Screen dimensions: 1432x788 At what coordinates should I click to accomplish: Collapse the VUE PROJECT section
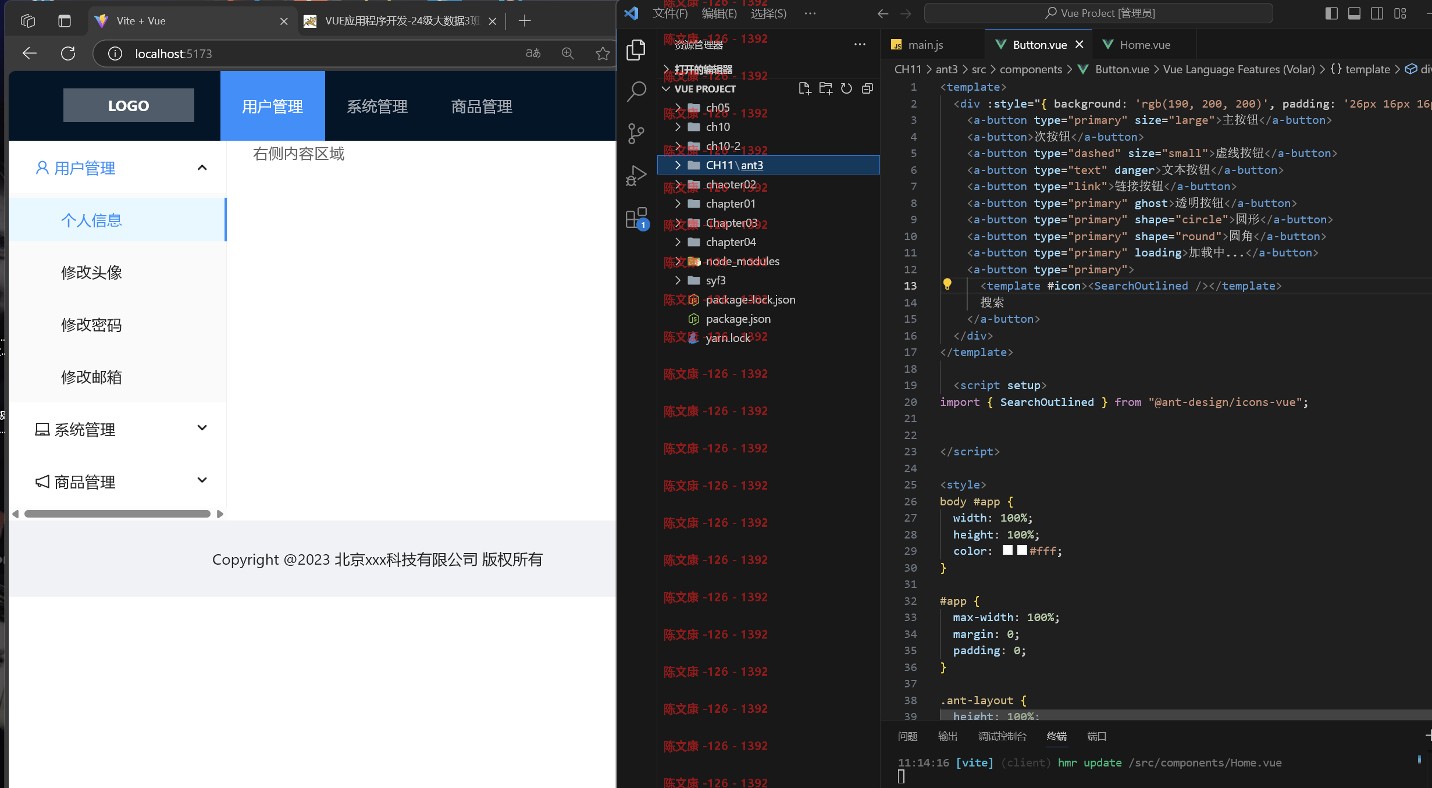tap(666, 89)
